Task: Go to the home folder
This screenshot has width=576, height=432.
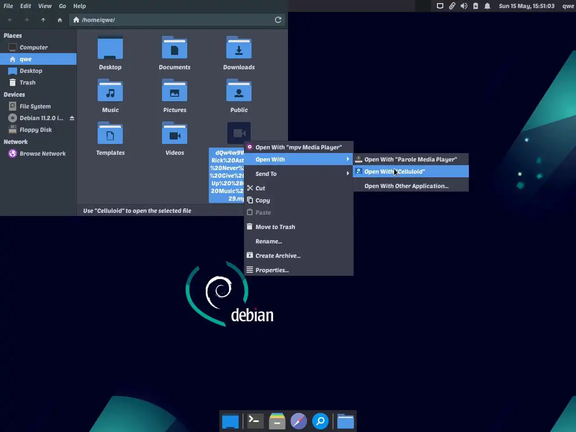Action: [x=60, y=20]
